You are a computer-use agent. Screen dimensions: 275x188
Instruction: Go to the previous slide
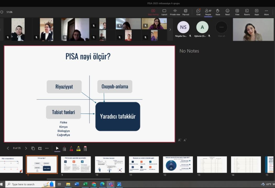pos(8,148)
